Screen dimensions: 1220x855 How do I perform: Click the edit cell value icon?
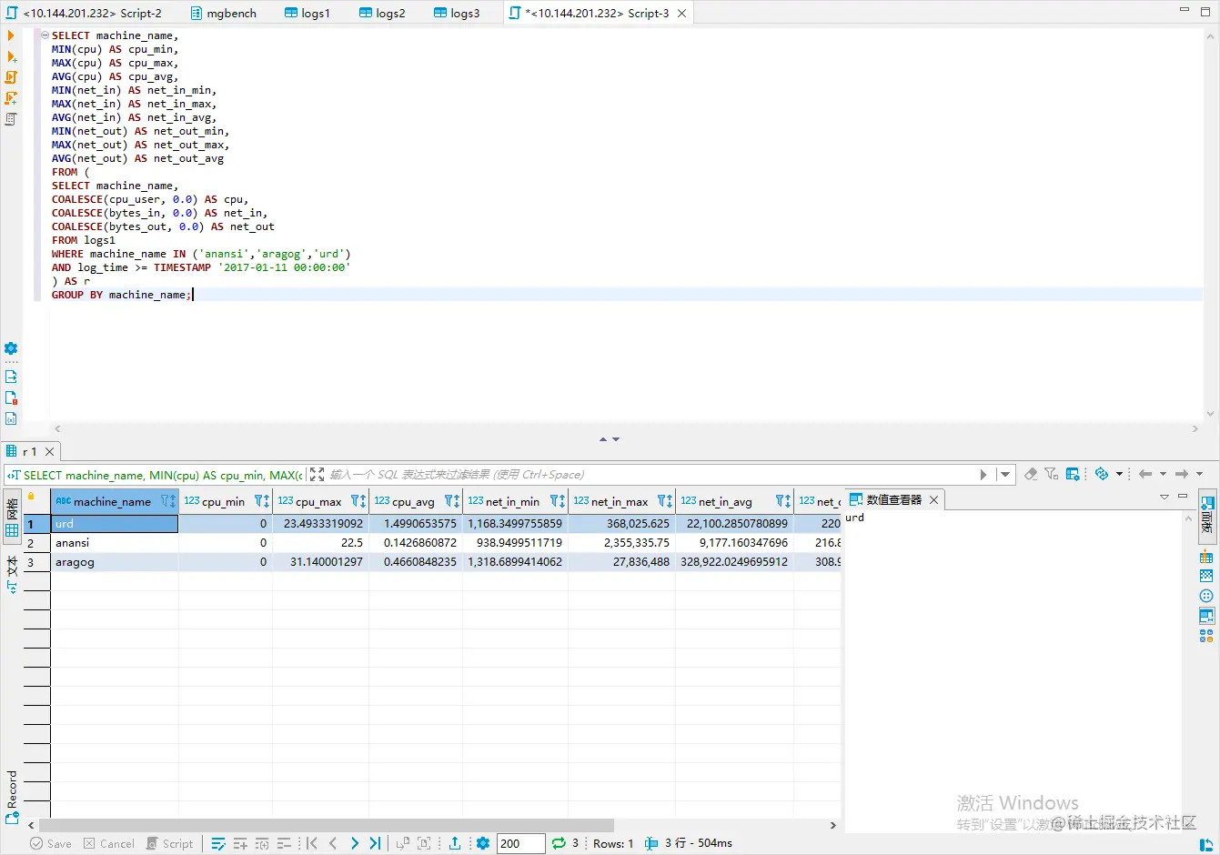[x=218, y=843]
